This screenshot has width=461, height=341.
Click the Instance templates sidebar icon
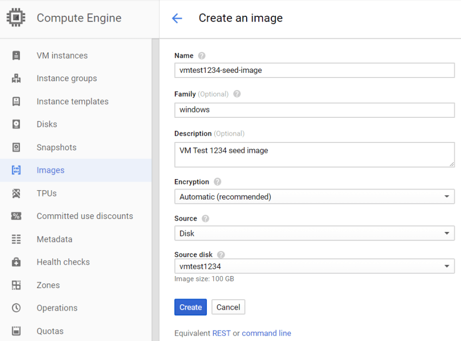[16, 101]
